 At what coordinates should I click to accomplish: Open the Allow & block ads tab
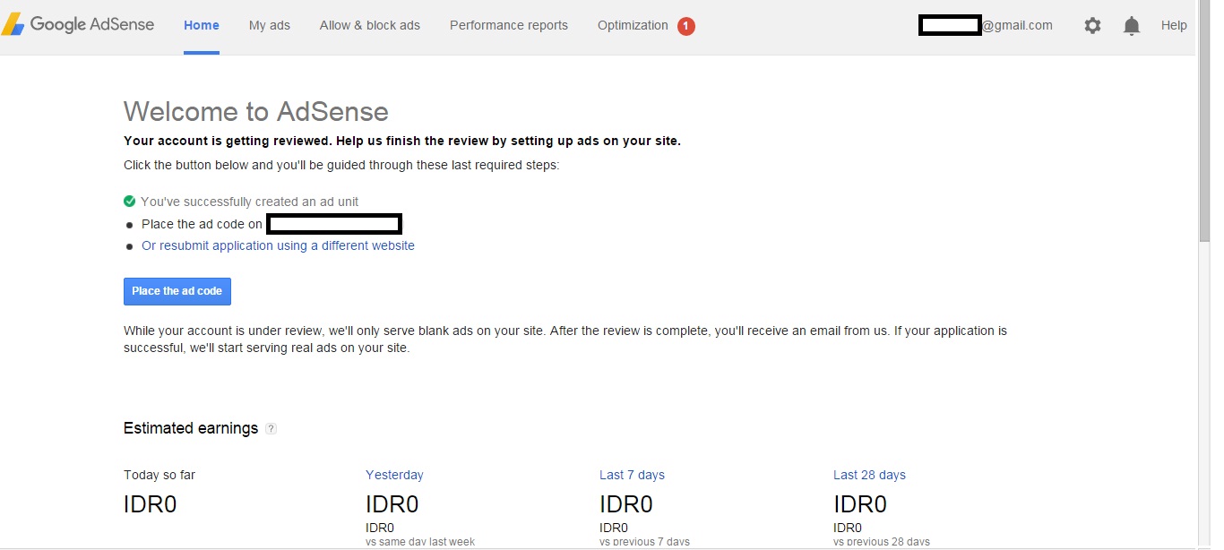[x=369, y=25]
